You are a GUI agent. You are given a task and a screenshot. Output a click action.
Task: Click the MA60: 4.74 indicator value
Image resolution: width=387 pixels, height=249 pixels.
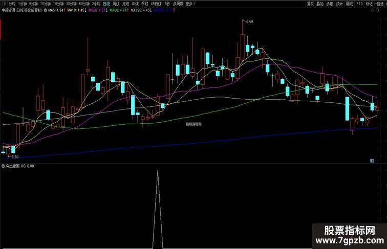[x=118, y=10]
